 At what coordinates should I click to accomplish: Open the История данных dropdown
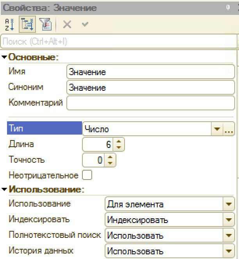coord(228,251)
